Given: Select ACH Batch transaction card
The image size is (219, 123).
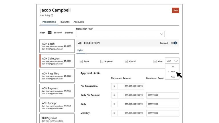Looking at the screenshot, I should 57,46.
